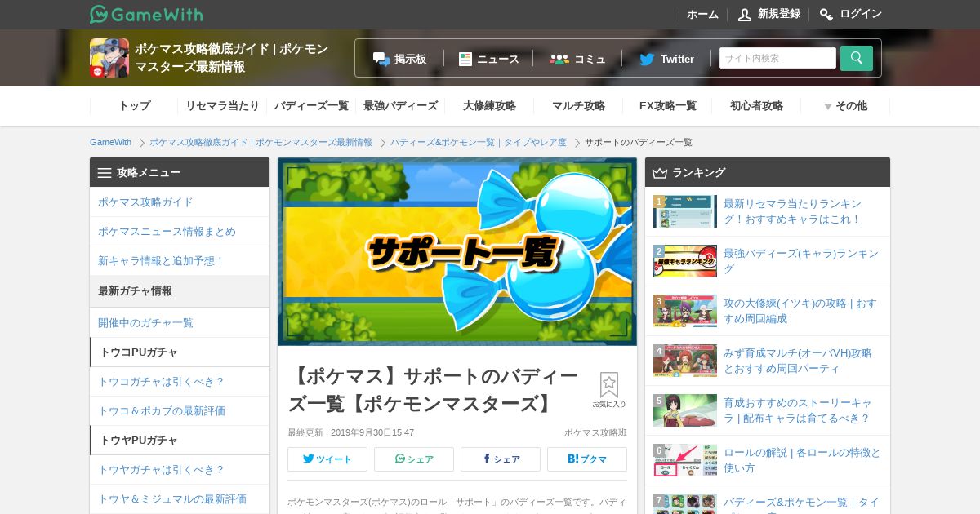Image resolution: width=980 pixels, height=514 pixels.
Task: Open the EX攻略一覧 navigation tab
Action: tap(667, 106)
